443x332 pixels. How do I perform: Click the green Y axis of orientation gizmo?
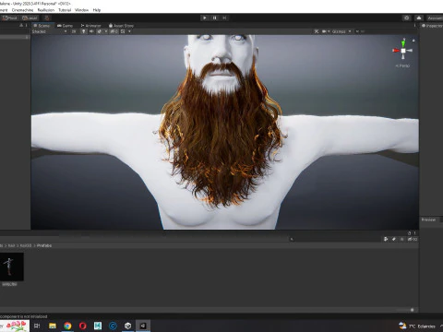point(403,43)
